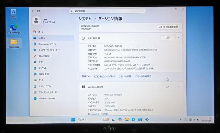The width and height of the screenshot is (220, 133).
Task: Open Copilot icon on taskbar
Action: coord(120,120)
